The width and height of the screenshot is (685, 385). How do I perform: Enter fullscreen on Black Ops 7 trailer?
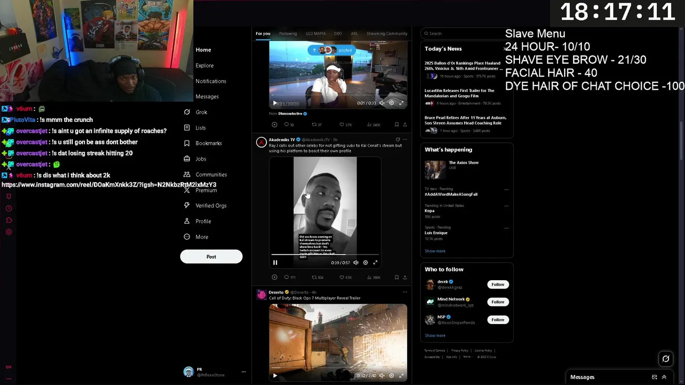click(401, 375)
